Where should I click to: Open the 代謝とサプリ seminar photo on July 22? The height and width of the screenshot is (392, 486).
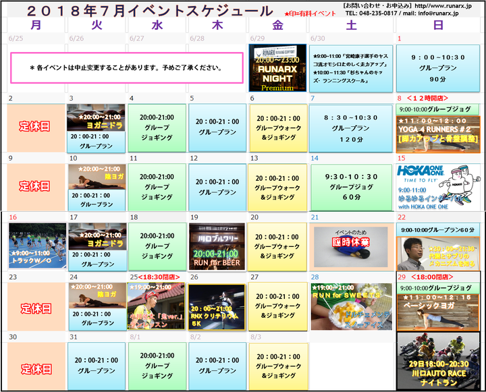coord(438,254)
